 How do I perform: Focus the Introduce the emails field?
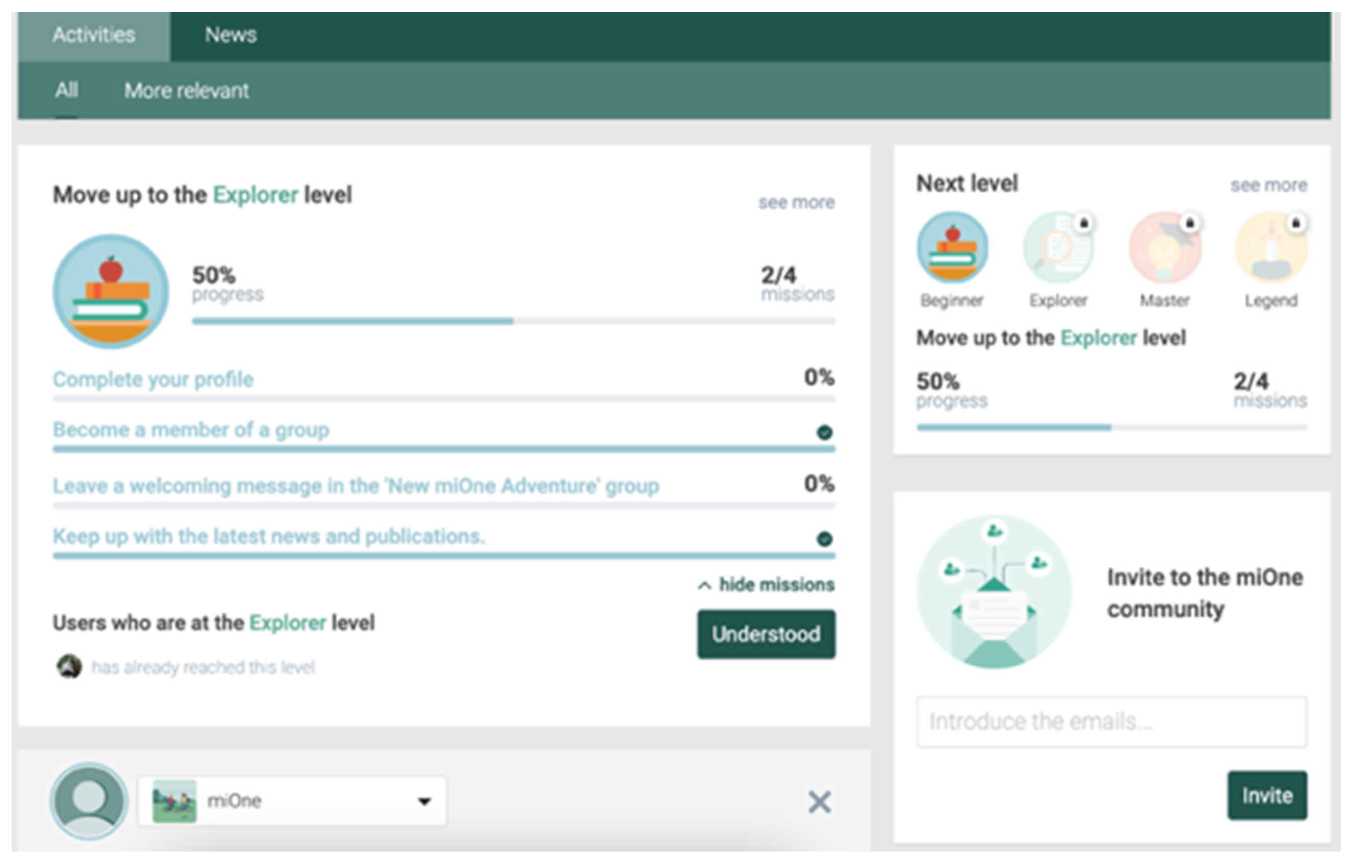1112,721
